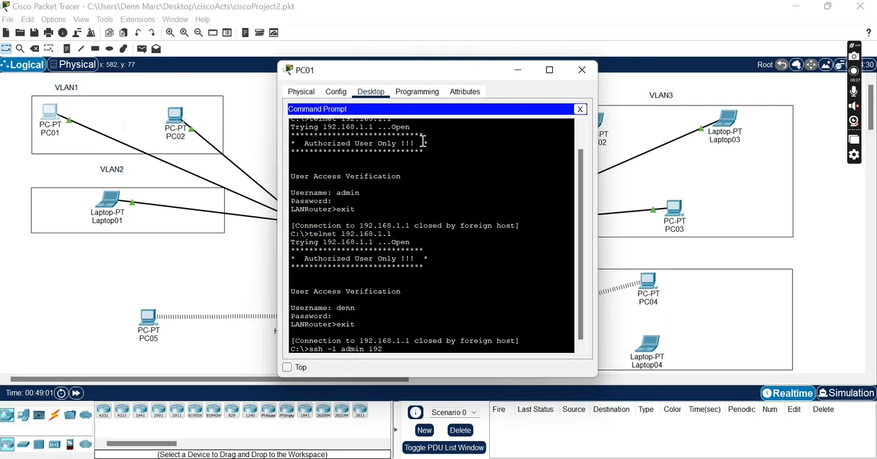Image resolution: width=877 pixels, height=459 pixels.
Task: Click the scenario info icon
Action: click(x=415, y=412)
